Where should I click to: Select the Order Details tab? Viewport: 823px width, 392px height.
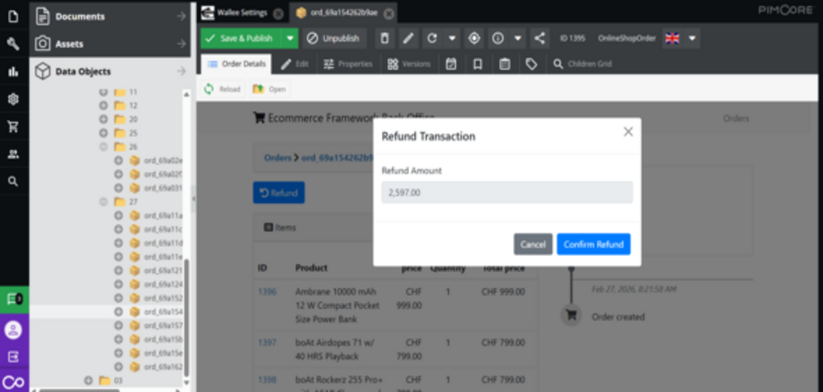(x=236, y=64)
